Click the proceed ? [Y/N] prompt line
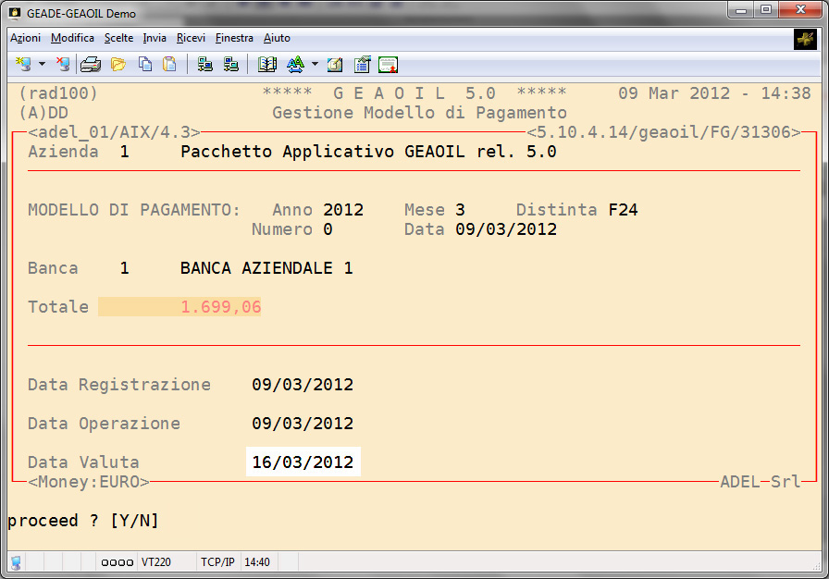829x579 pixels. click(x=83, y=521)
